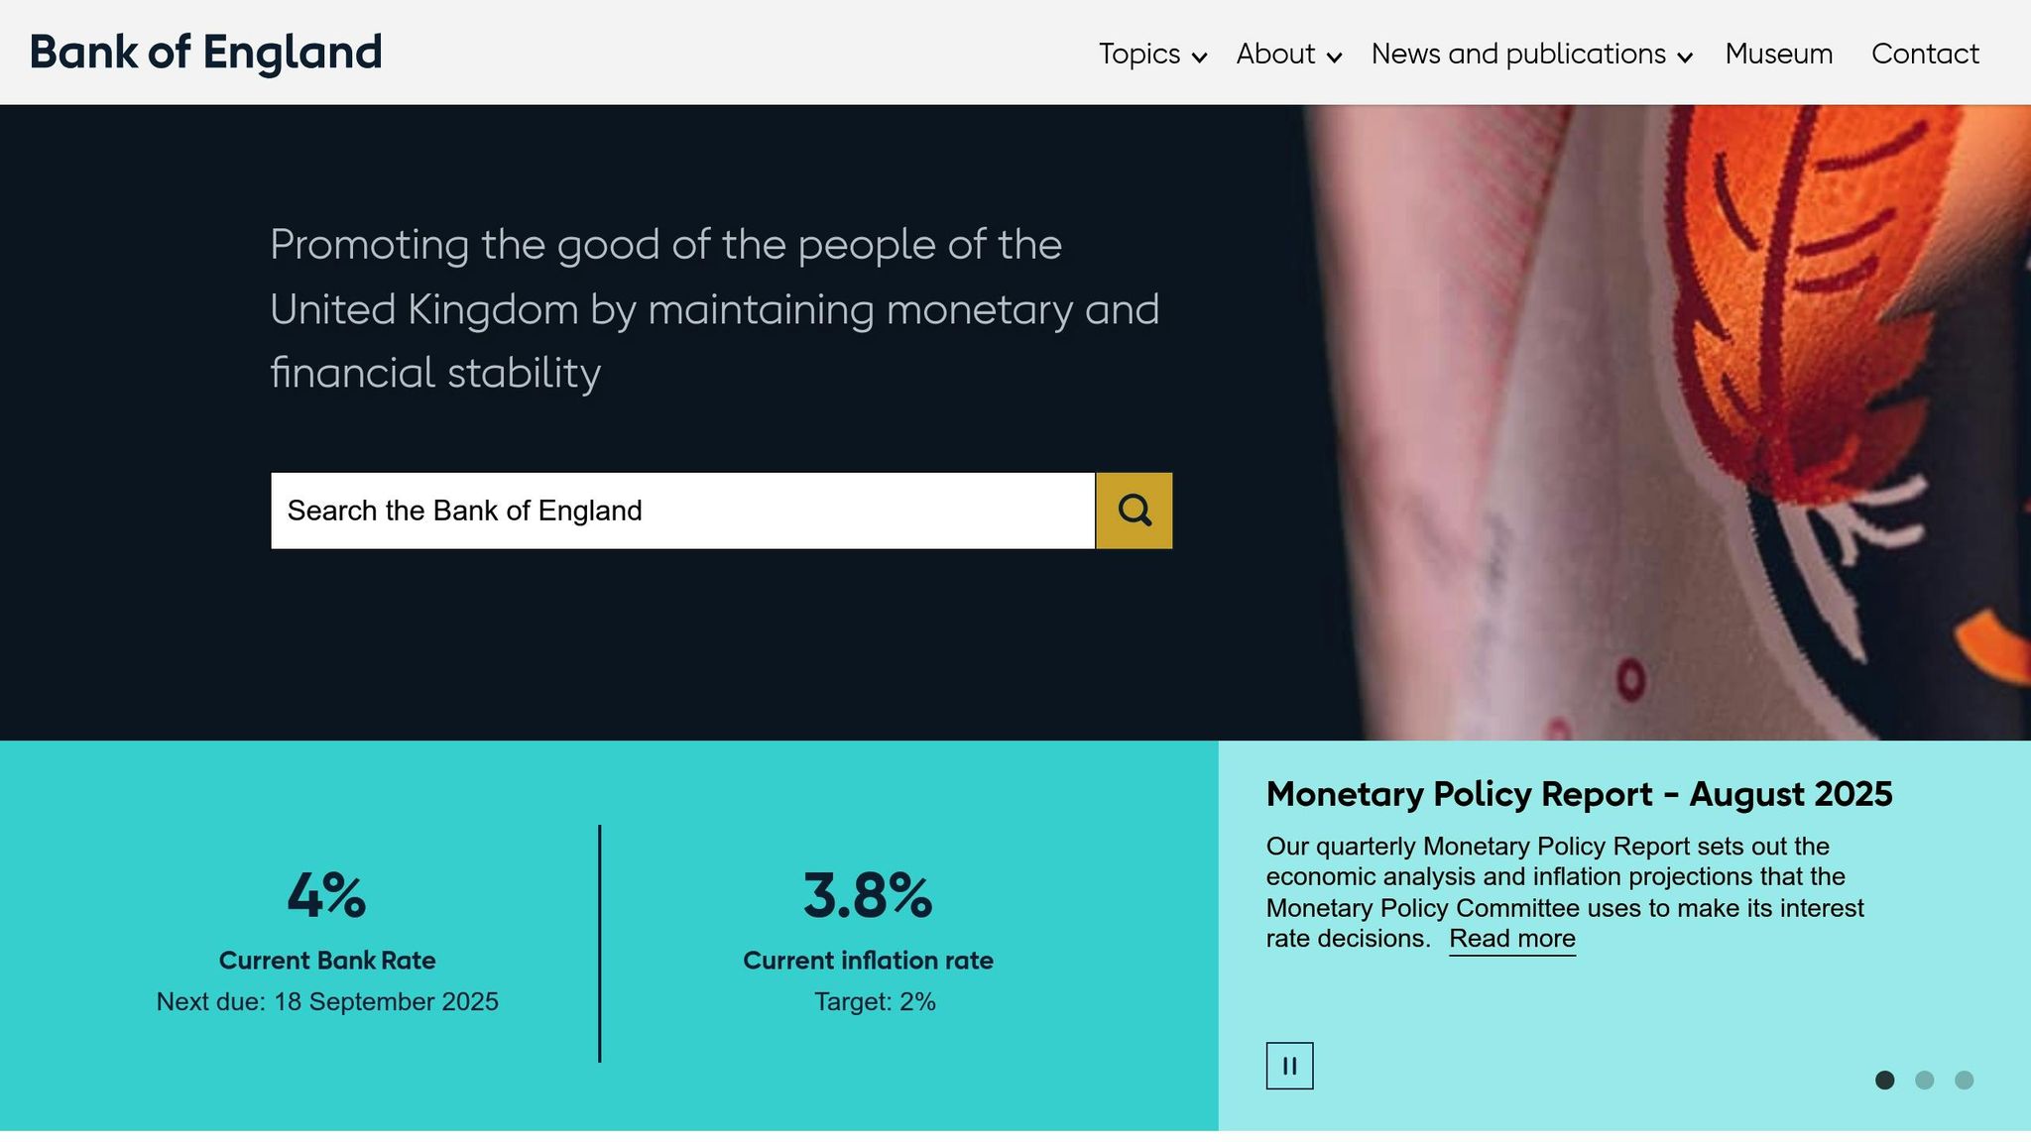Open the Contact page

tap(1924, 55)
